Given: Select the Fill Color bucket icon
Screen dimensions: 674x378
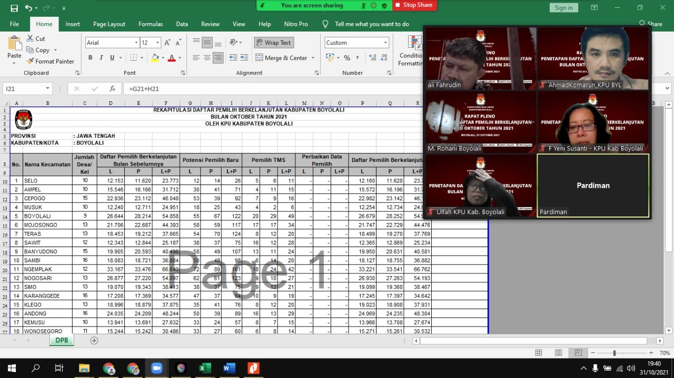Looking at the screenshot, I should [x=155, y=58].
